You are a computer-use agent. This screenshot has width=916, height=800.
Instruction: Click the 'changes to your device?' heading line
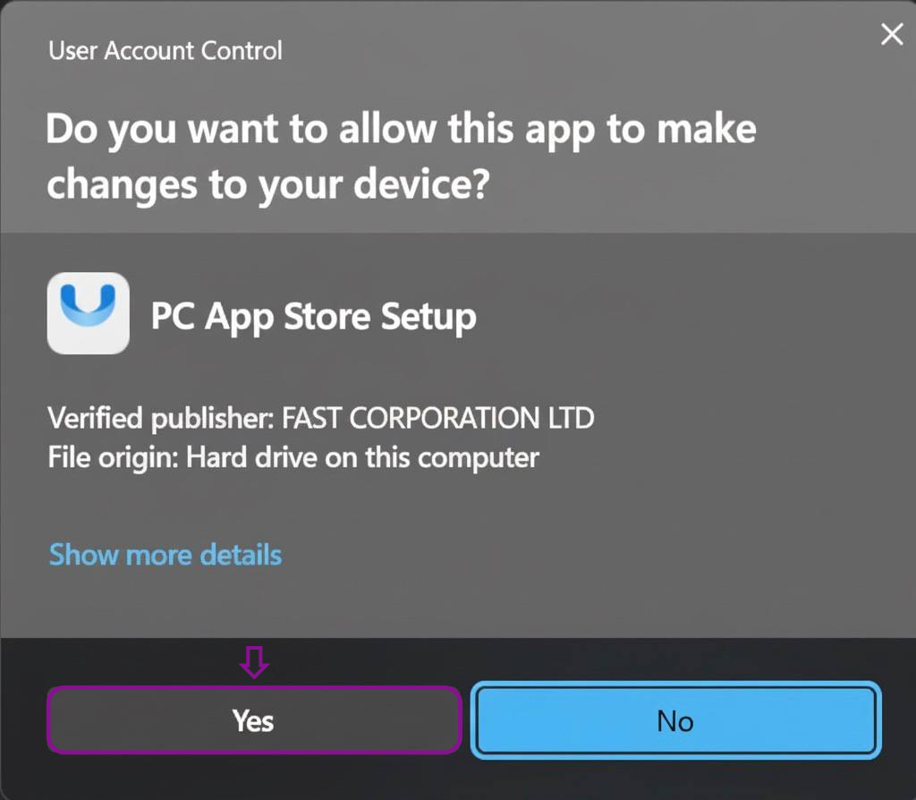point(268,185)
